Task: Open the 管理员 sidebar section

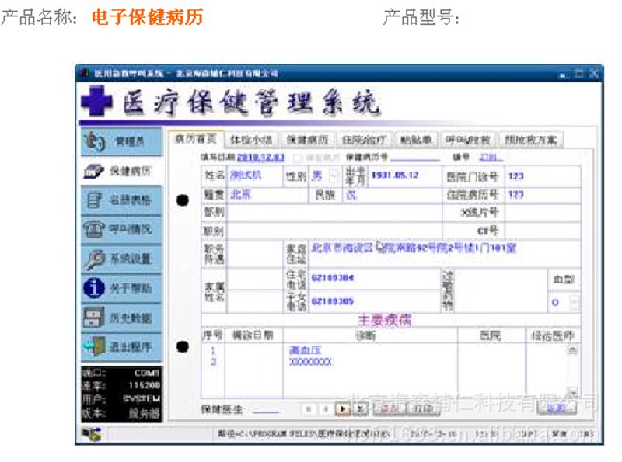Action: (121, 141)
